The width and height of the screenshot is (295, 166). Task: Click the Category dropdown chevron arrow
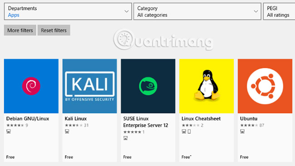point(256,11)
